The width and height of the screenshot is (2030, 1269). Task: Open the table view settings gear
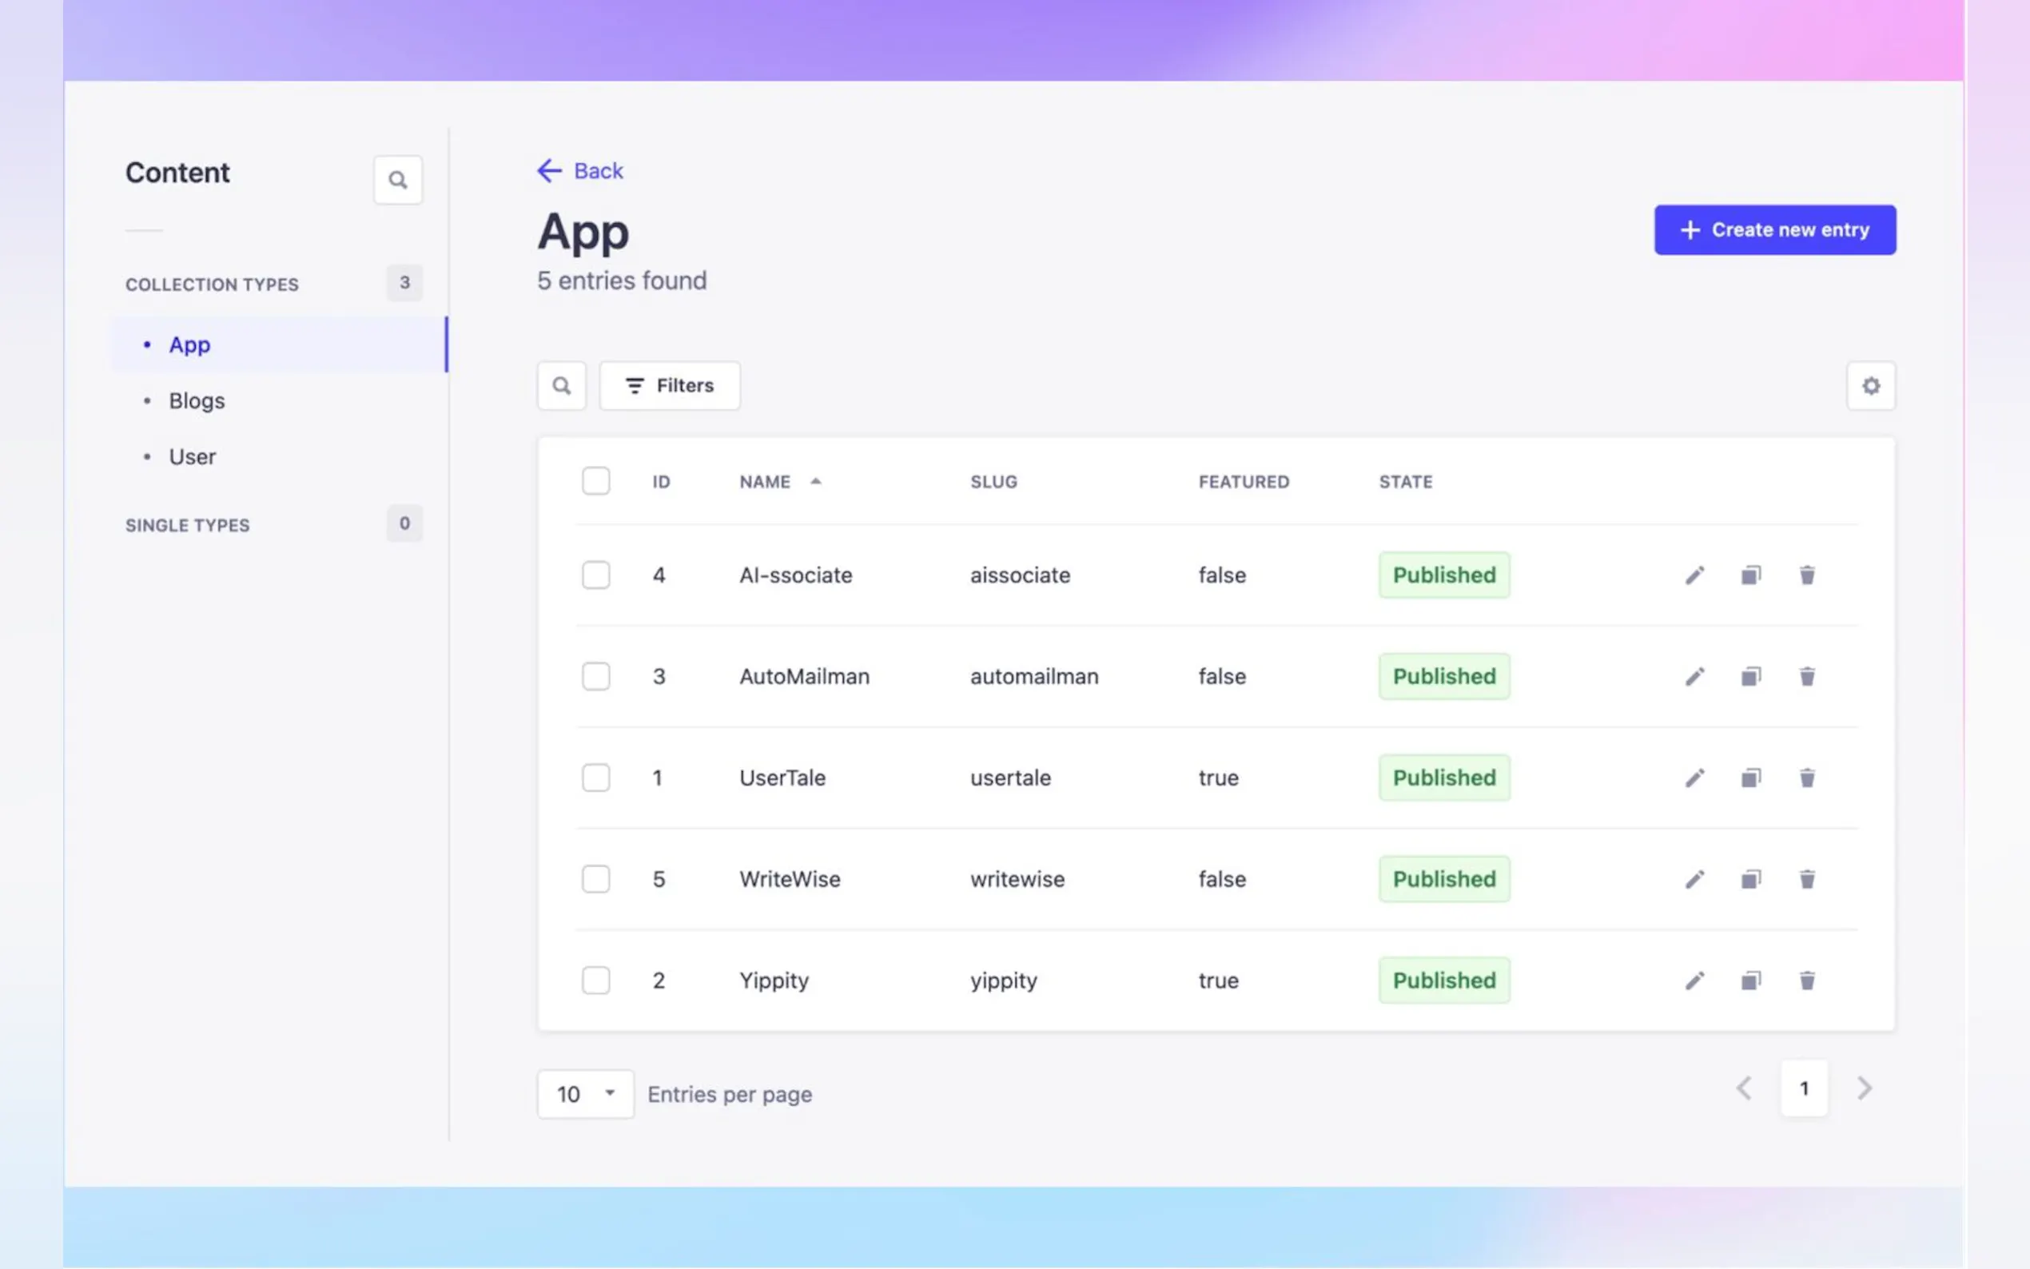pos(1870,386)
